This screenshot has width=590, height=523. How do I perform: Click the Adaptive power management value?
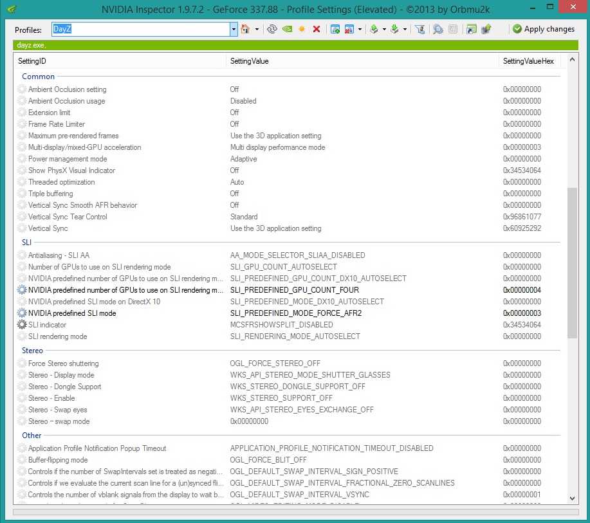pos(243,159)
